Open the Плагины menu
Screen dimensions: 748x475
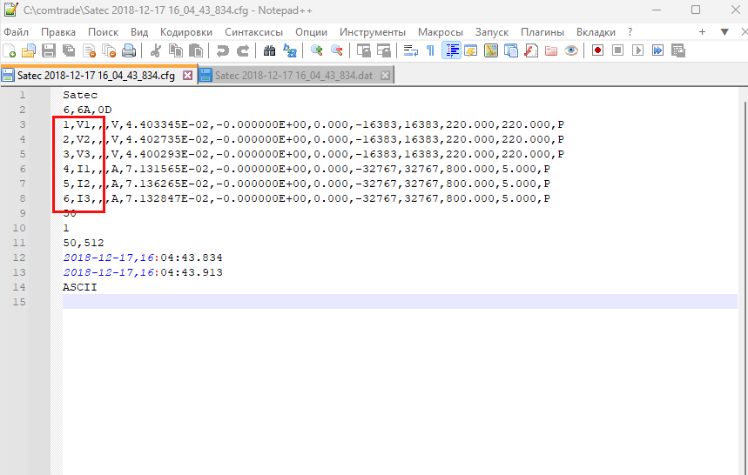542,31
